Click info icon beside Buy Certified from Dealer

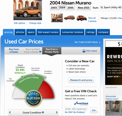pyautogui.click(x=40, y=52)
